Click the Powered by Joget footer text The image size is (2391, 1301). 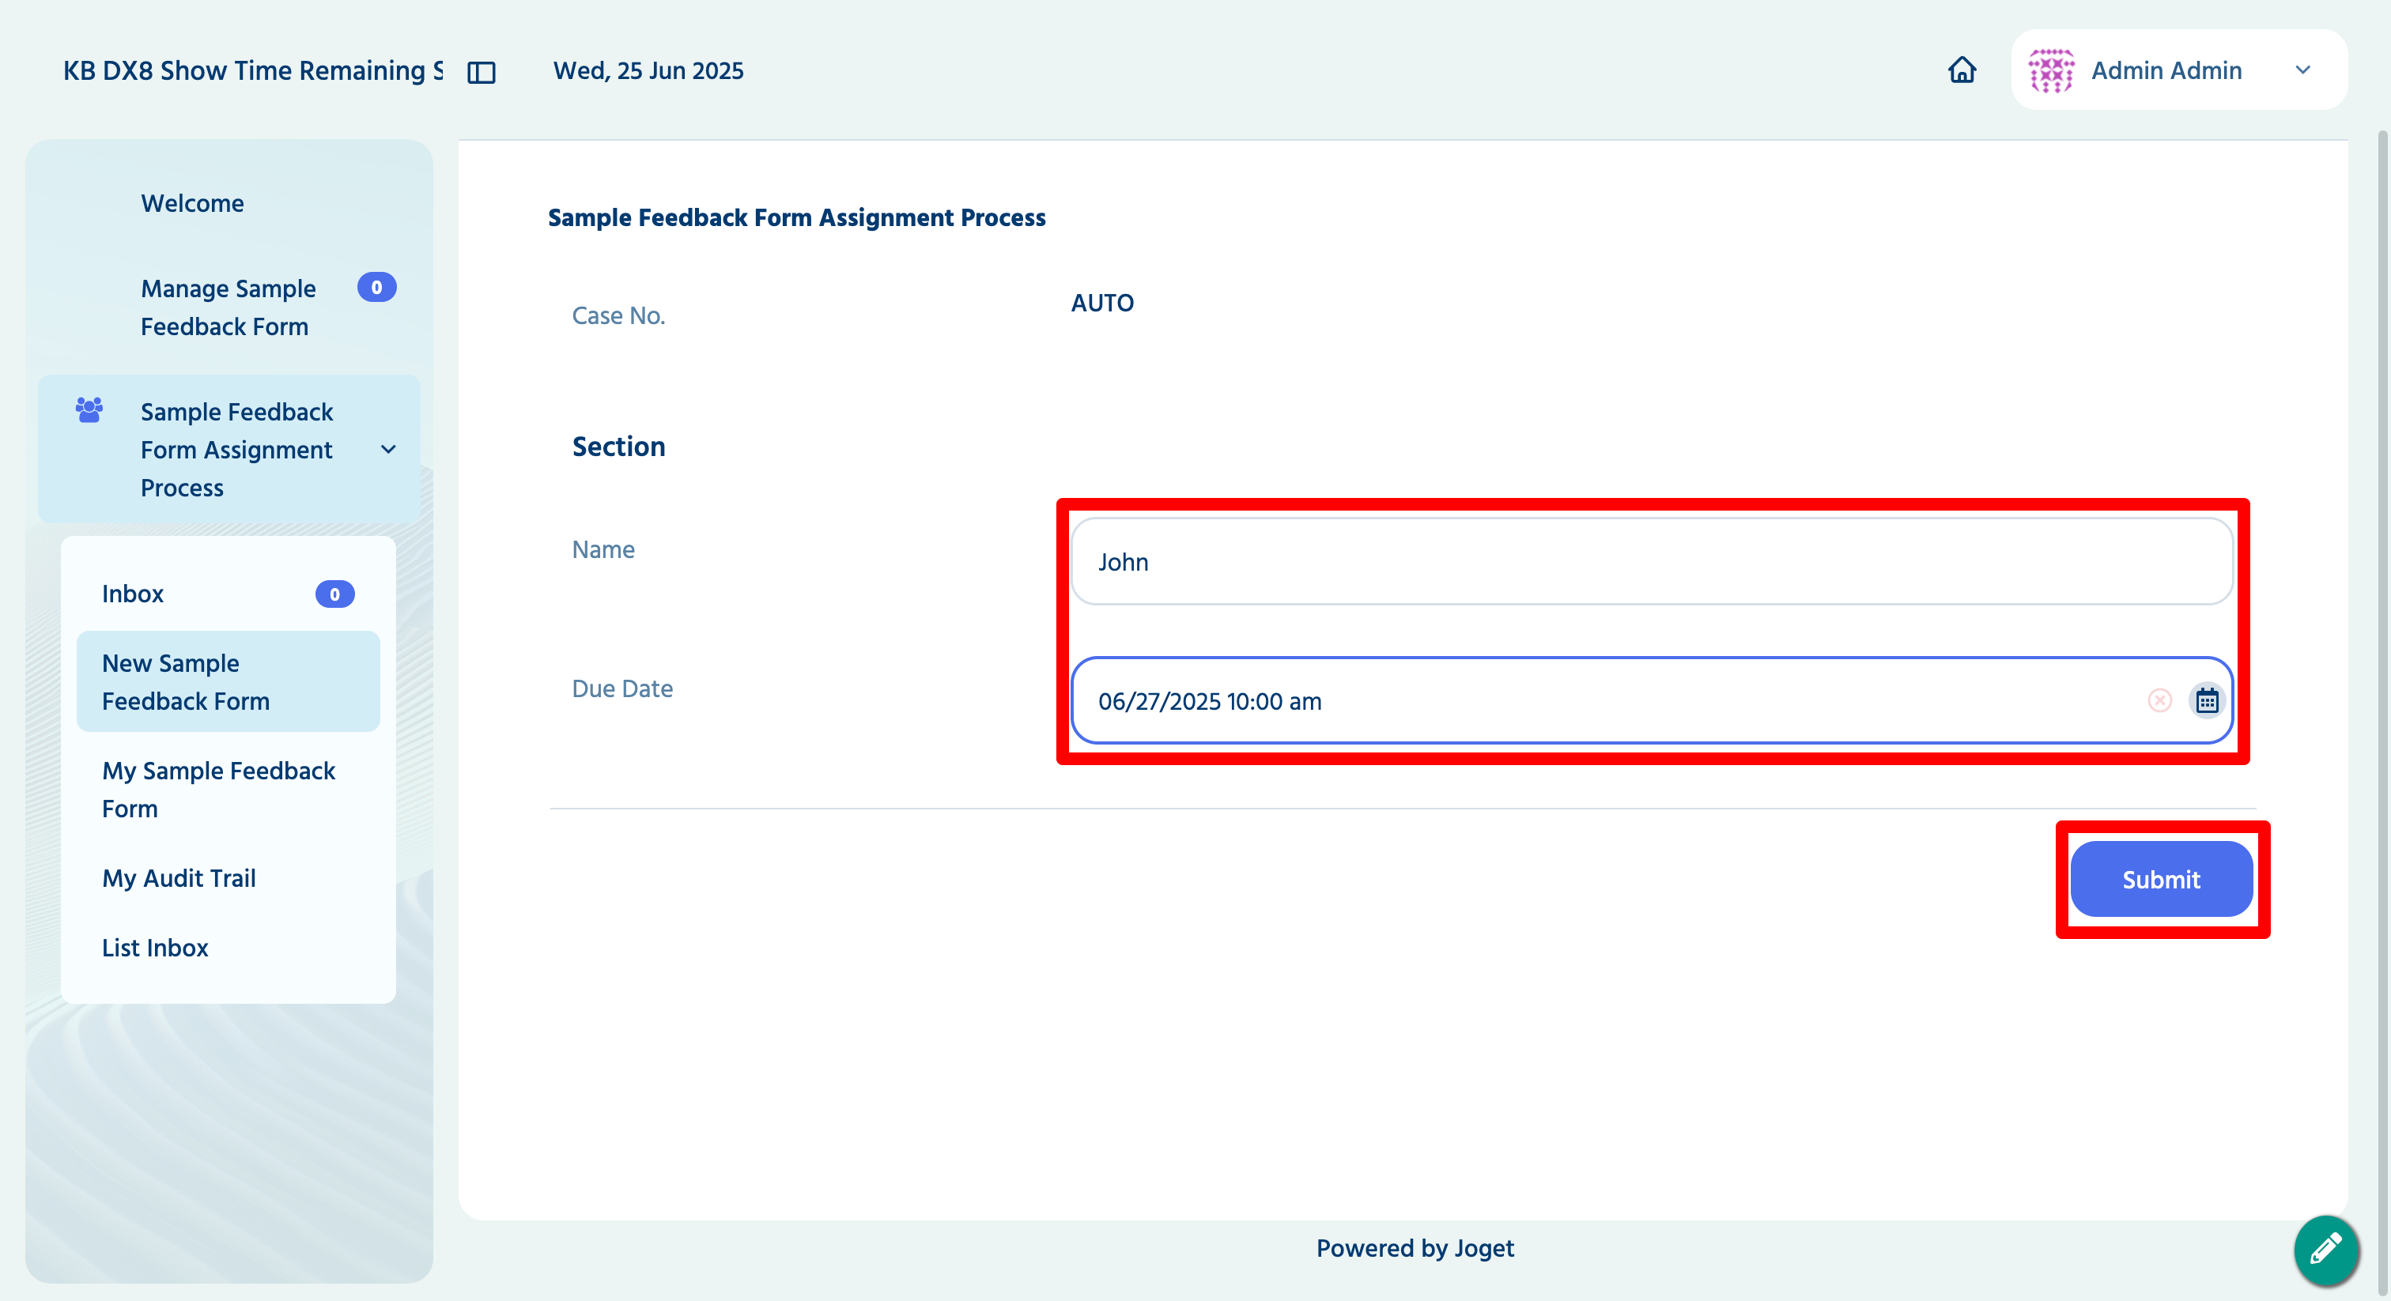[1415, 1248]
